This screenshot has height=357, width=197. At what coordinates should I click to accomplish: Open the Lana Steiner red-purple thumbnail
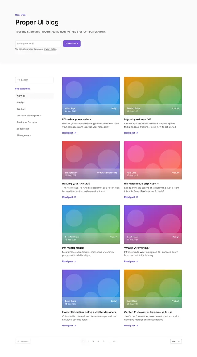91,160
